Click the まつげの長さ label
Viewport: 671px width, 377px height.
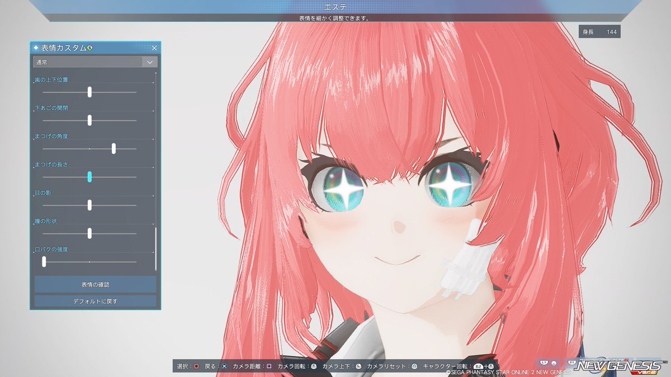tap(51, 165)
